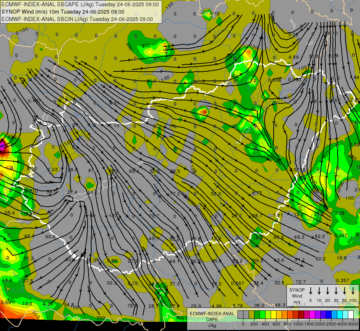Click the map value 70.7
Viewport: 360px width, 331px height.
pos(154,216)
